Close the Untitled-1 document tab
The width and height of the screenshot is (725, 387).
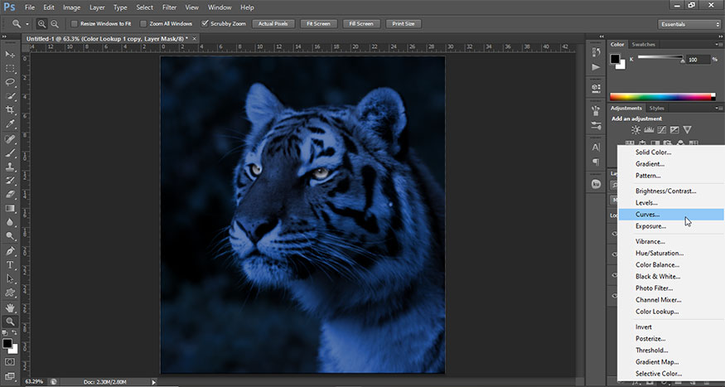tap(195, 39)
